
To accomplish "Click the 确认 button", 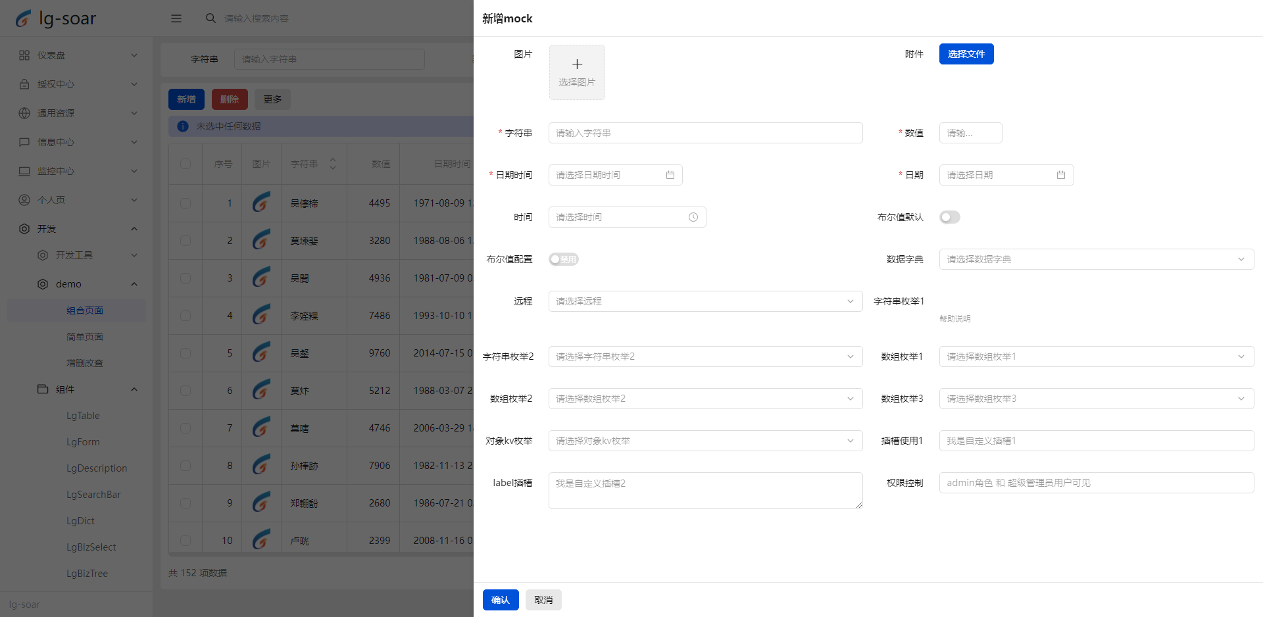I will tap(500, 600).
